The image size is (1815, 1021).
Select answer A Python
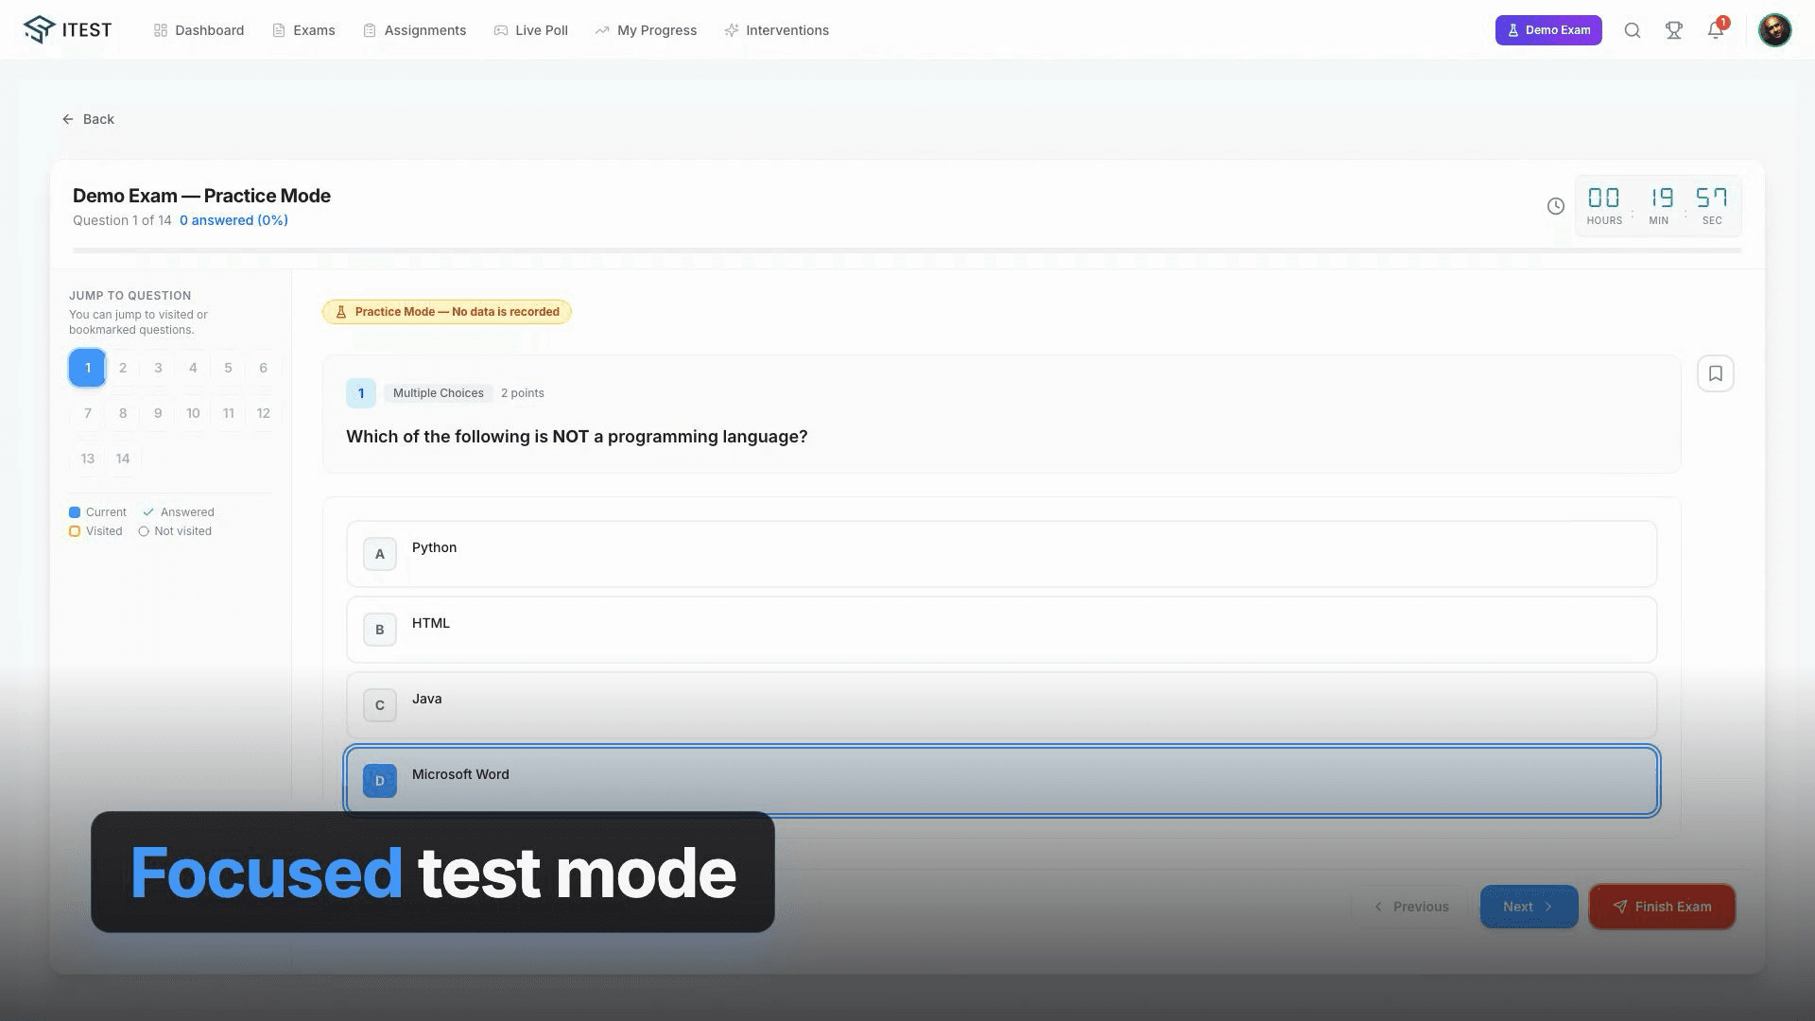click(x=1001, y=554)
